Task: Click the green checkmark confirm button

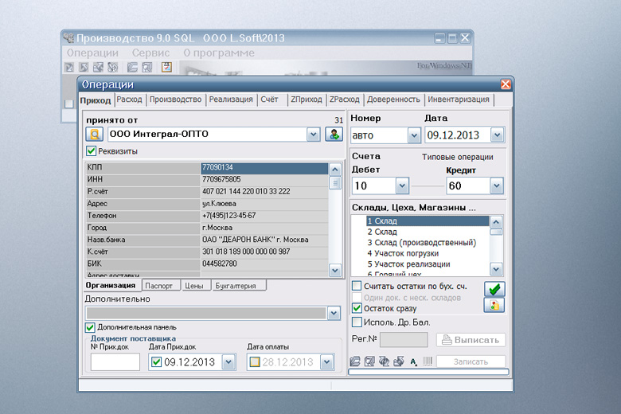Action: pyautogui.click(x=494, y=289)
